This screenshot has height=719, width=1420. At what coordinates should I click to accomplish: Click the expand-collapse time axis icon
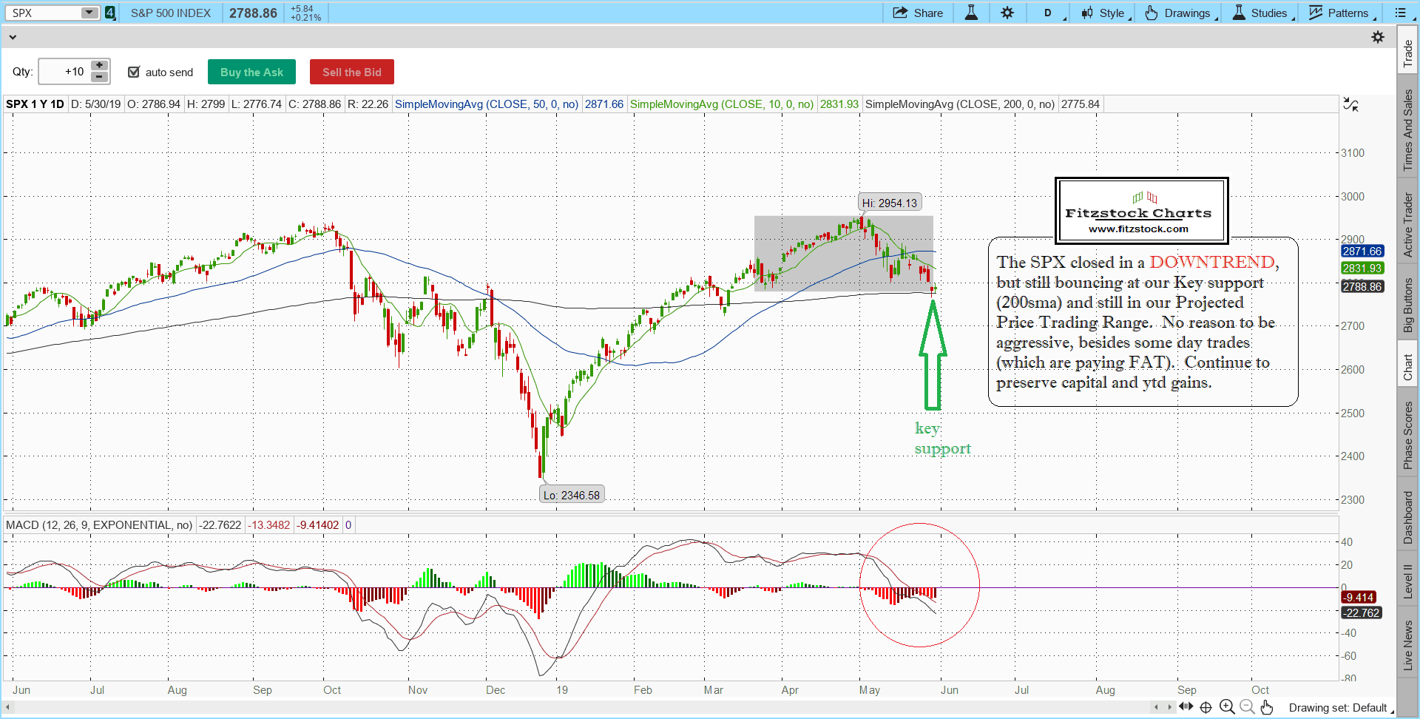coord(1186,707)
